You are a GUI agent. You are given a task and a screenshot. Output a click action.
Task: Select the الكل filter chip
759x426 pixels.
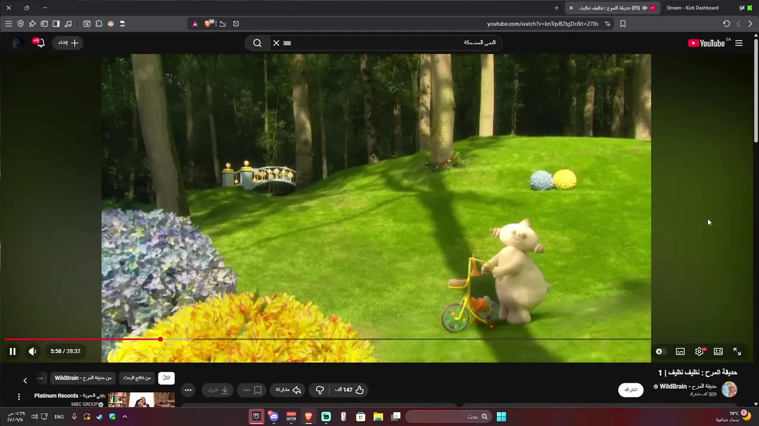coord(166,378)
